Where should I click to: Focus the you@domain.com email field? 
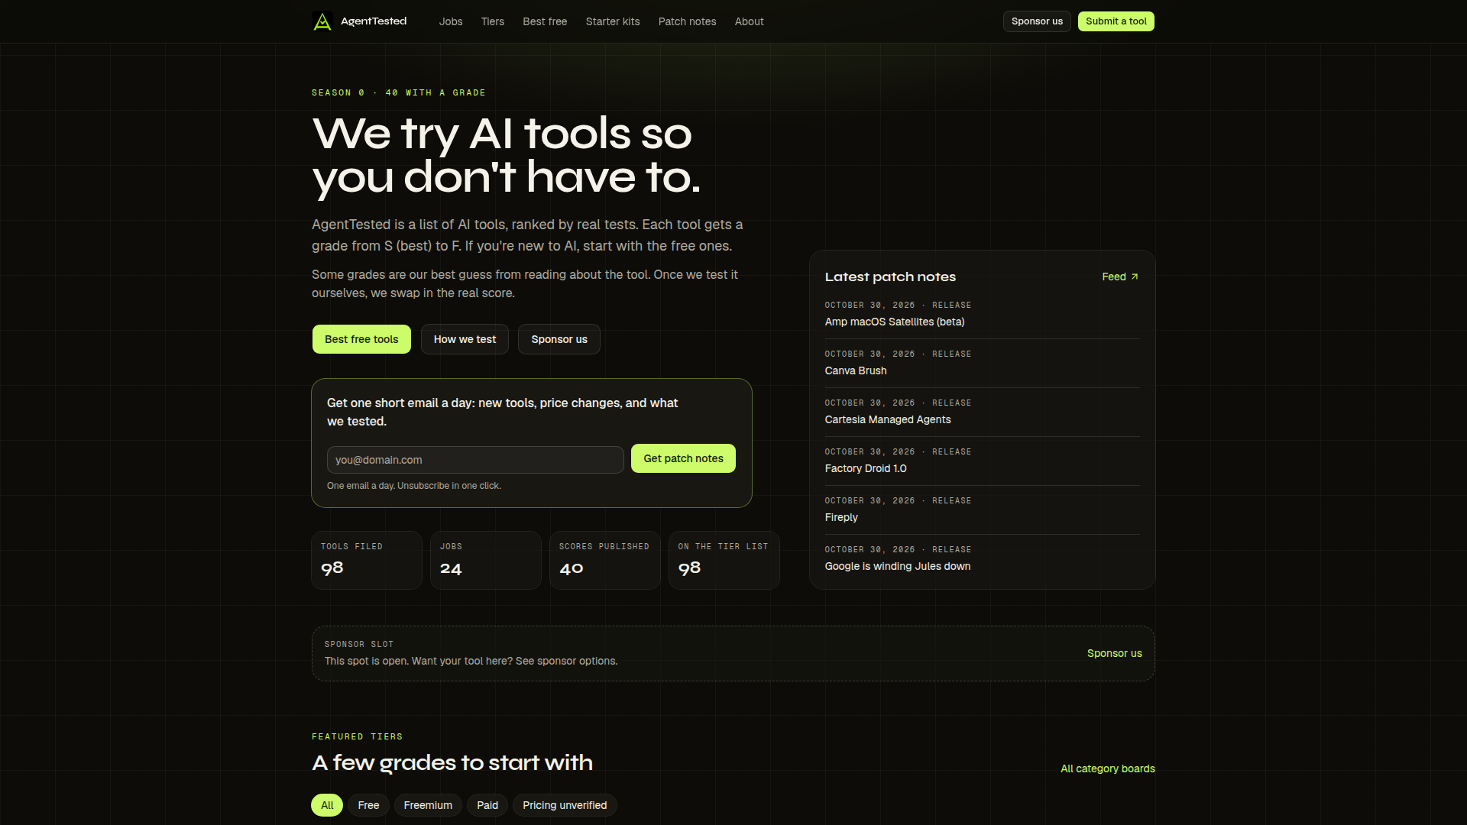(475, 460)
